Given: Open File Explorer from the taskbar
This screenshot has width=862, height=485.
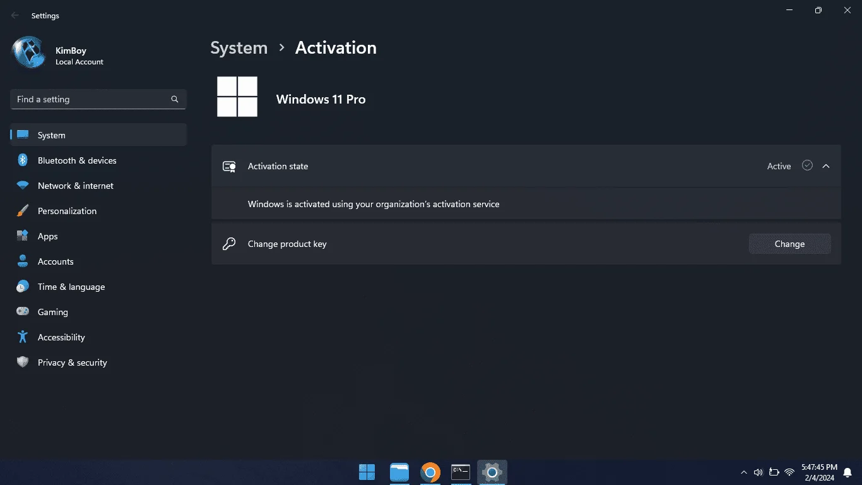Looking at the screenshot, I should click(399, 472).
